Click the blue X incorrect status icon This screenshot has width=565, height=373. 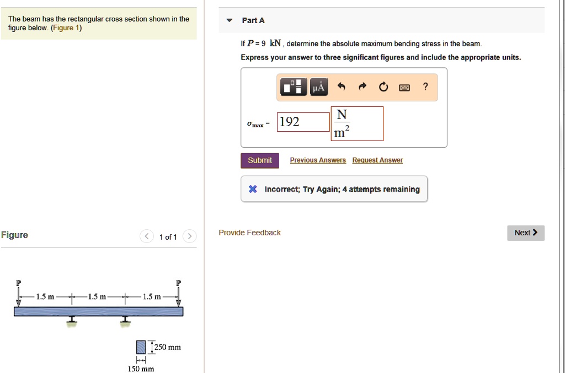(252, 188)
